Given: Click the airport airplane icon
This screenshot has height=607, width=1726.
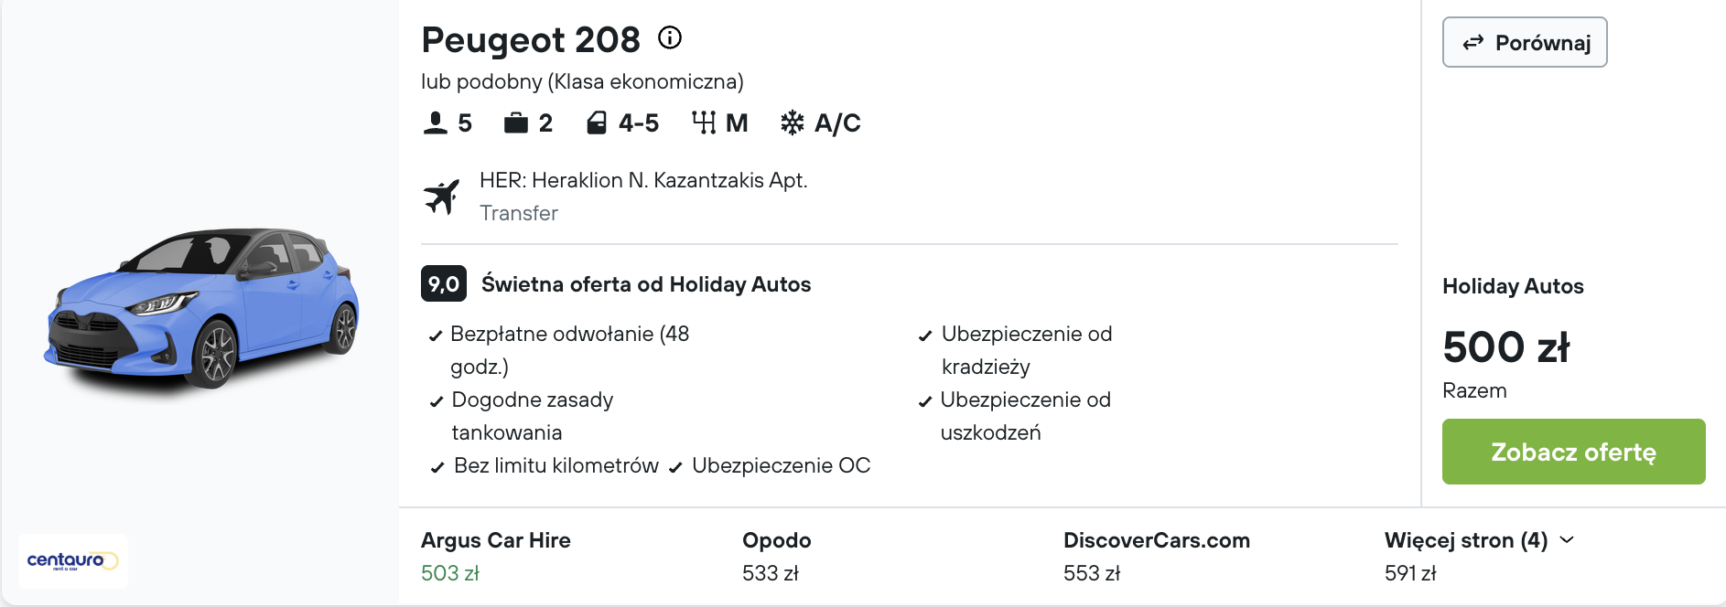Looking at the screenshot, I should [x=441, y=196].
